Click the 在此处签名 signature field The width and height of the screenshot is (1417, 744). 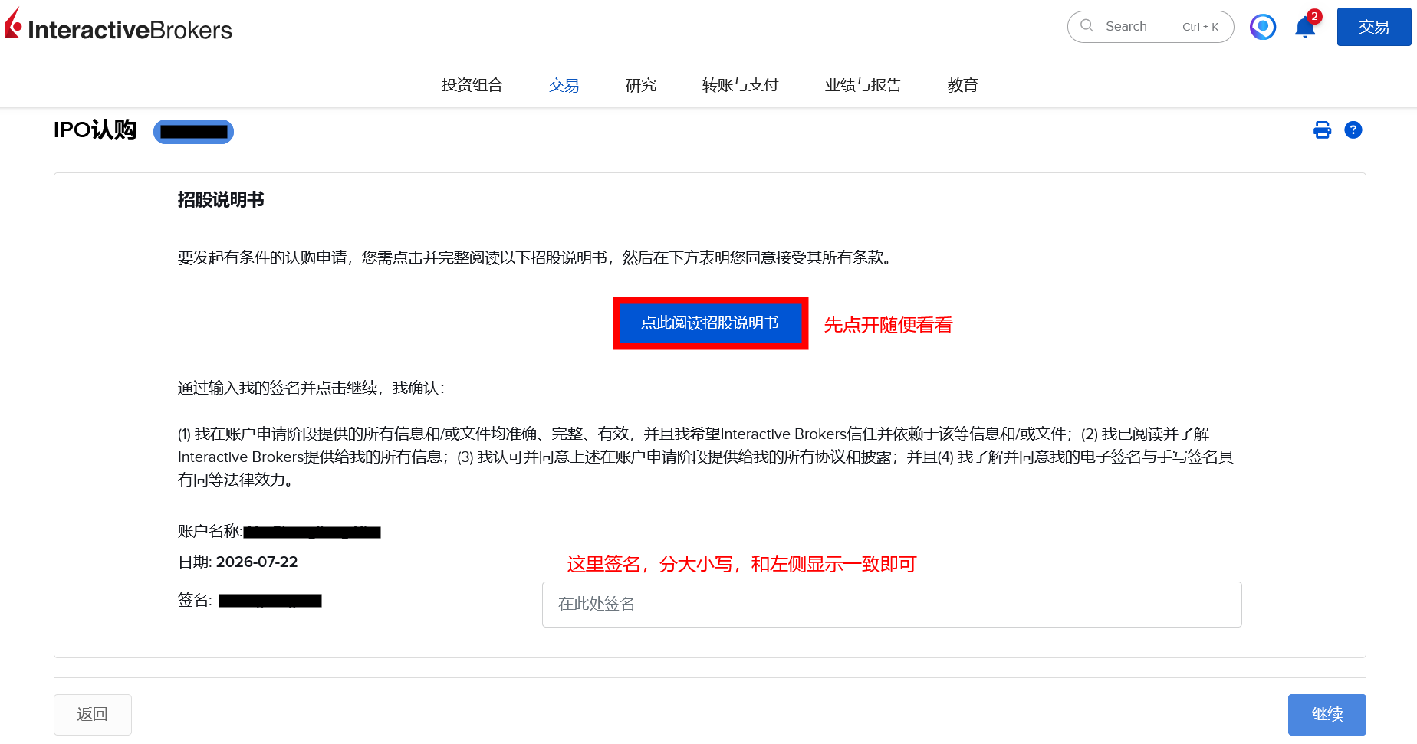(x=892, y=605)
